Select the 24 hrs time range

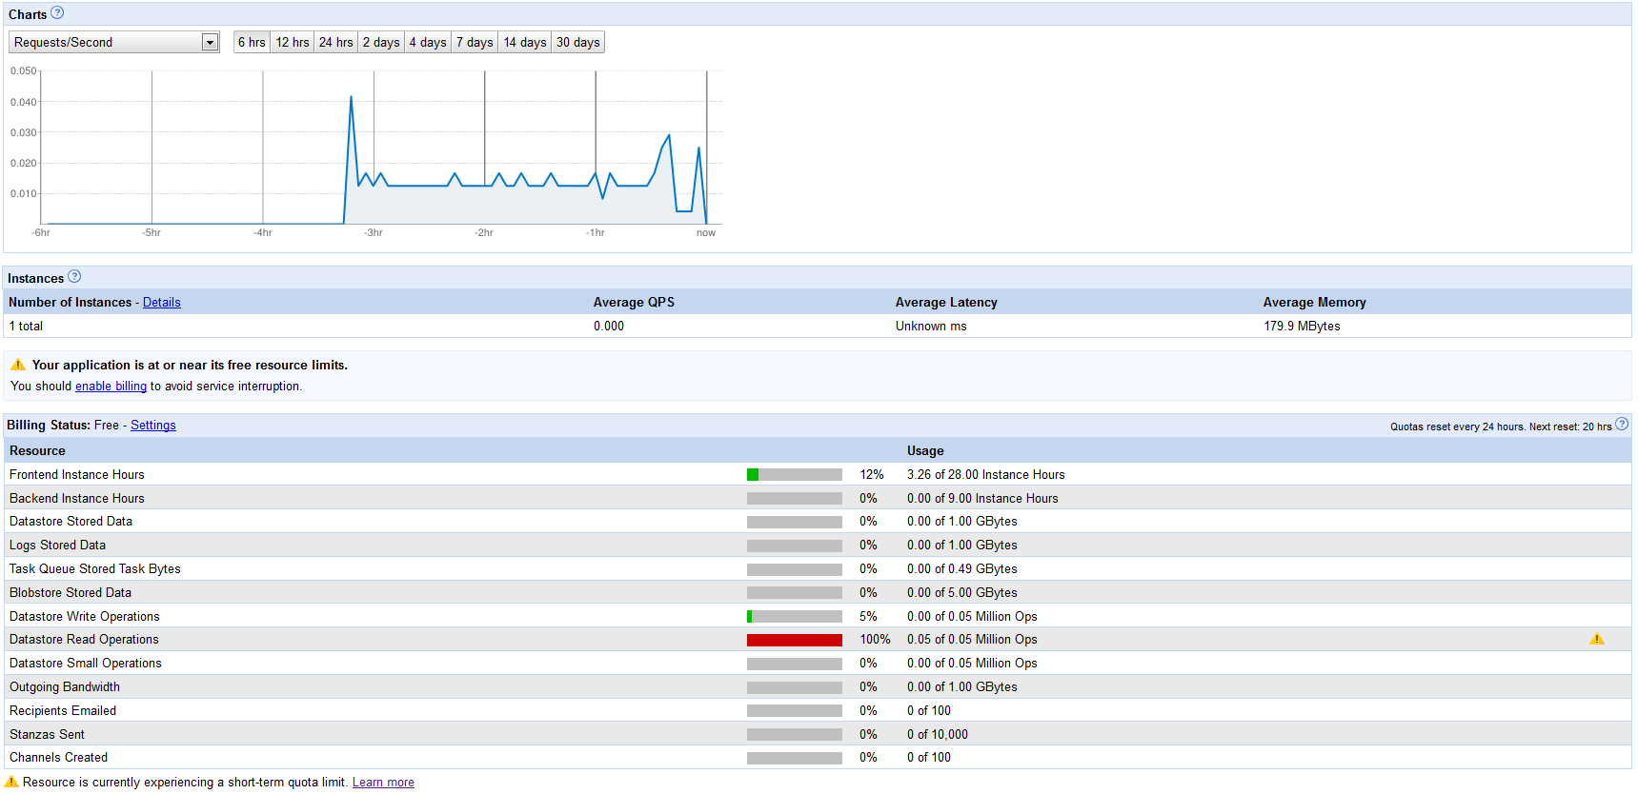(335, 42)
